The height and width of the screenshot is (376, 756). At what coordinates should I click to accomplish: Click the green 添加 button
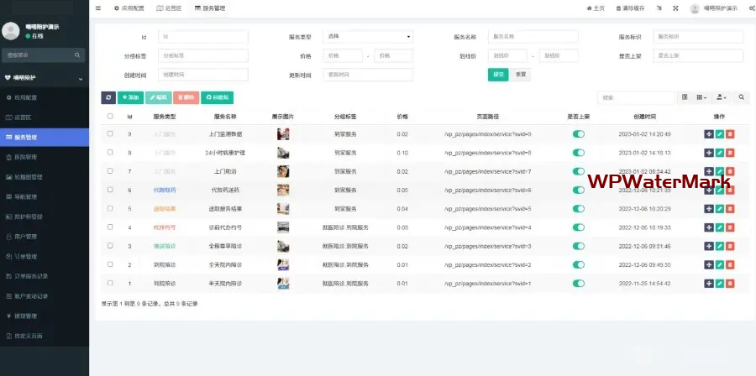point(130,98)
